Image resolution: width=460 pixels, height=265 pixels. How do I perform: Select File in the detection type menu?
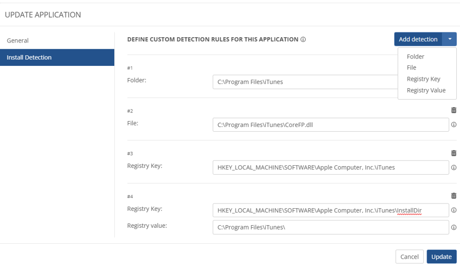coord(412,67)
